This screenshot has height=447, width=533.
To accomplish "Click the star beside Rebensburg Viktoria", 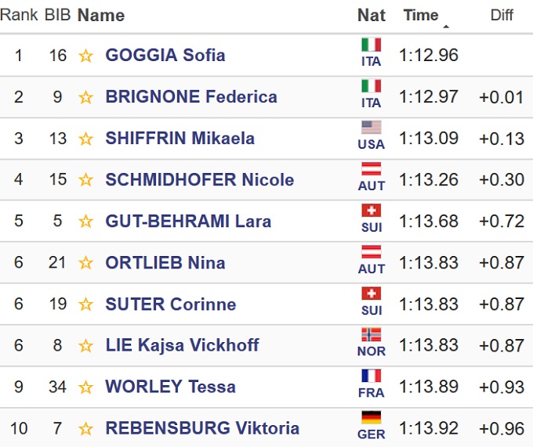I will [85, 429].
